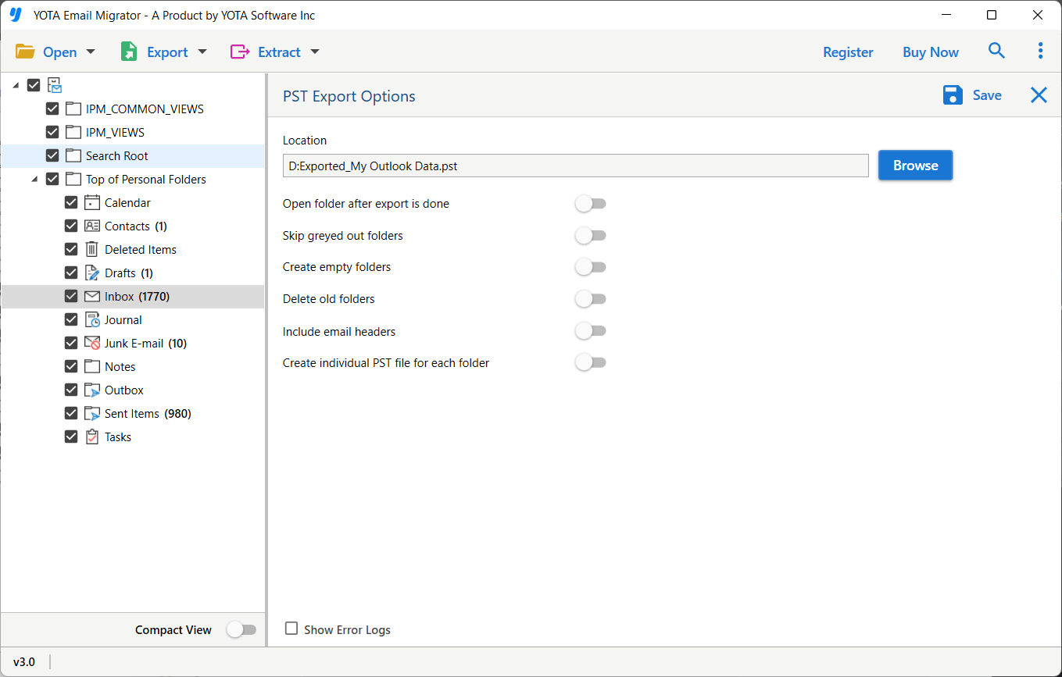Uncheck the Tasks folder checkbox
1062x677 pixels.
tap(71, 436)
